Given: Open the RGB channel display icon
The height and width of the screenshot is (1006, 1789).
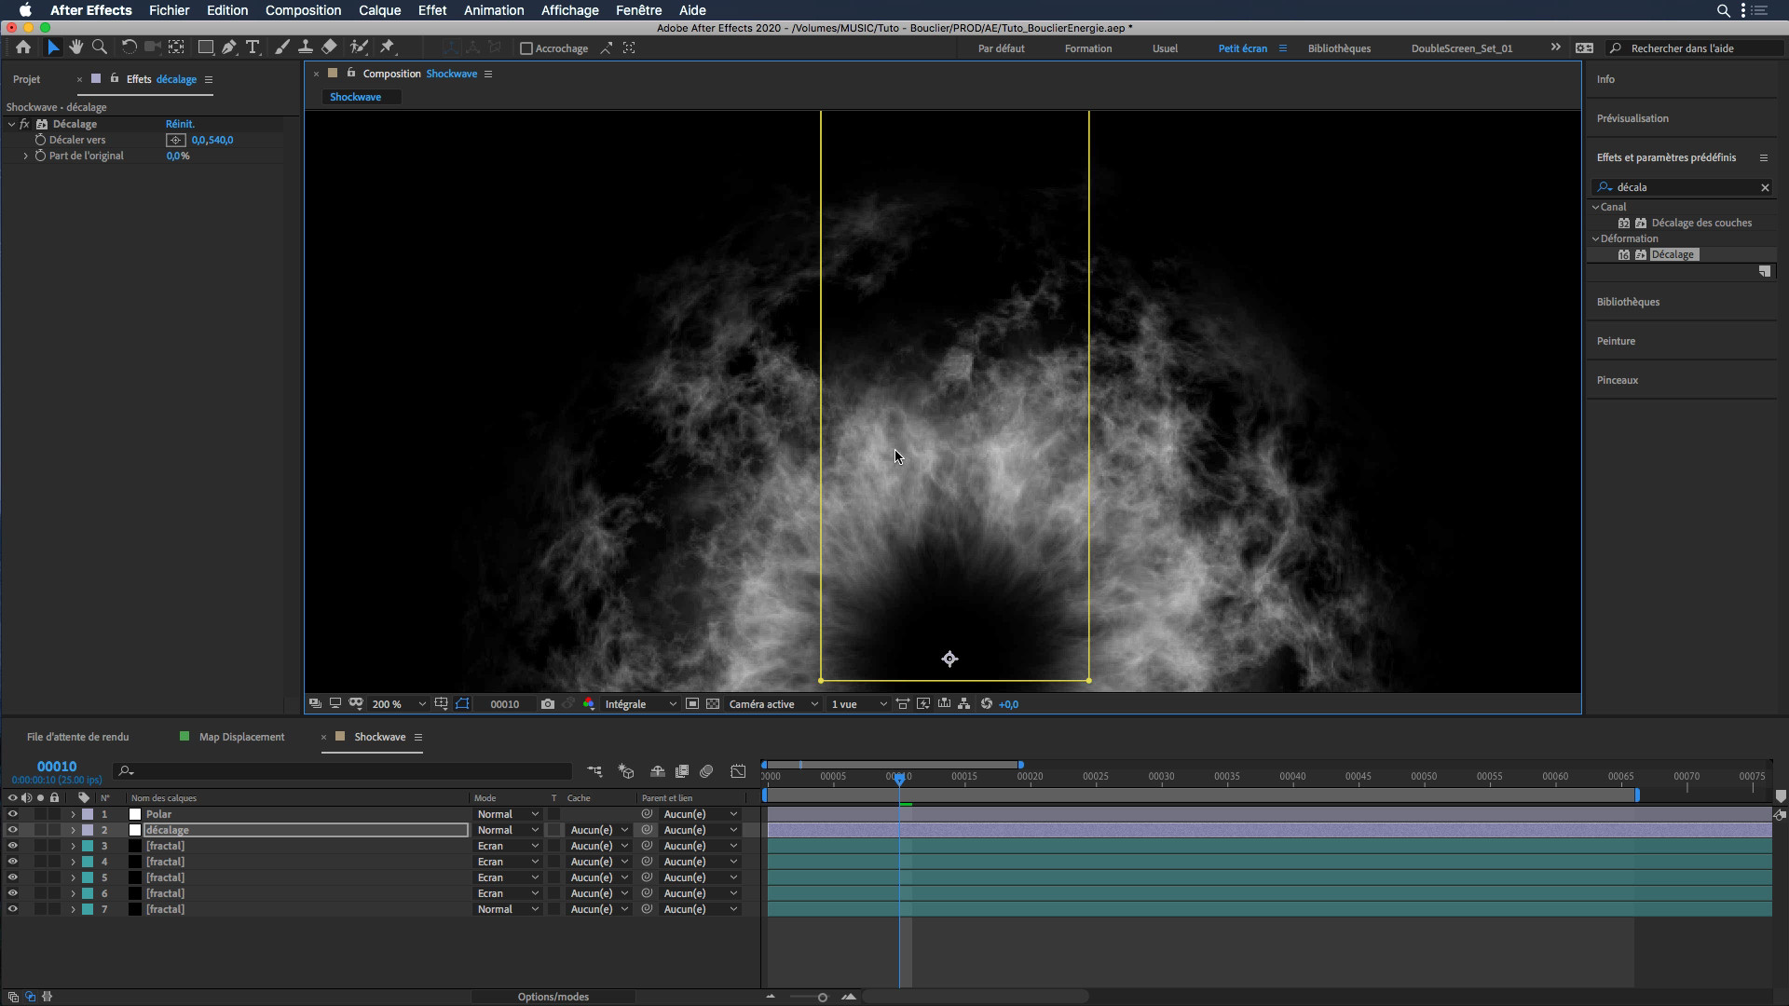Looking at the screenshot, I should tap(589, 704).
